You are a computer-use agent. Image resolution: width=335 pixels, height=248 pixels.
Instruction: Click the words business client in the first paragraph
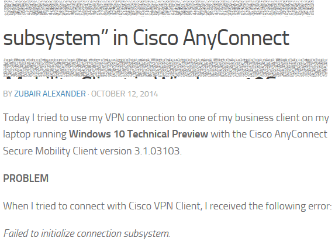click(272, 118)
